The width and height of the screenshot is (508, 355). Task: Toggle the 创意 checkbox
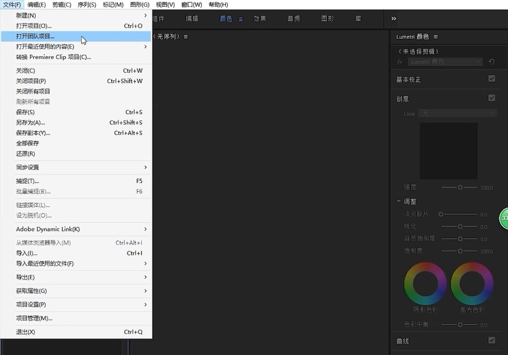[492, 98]
